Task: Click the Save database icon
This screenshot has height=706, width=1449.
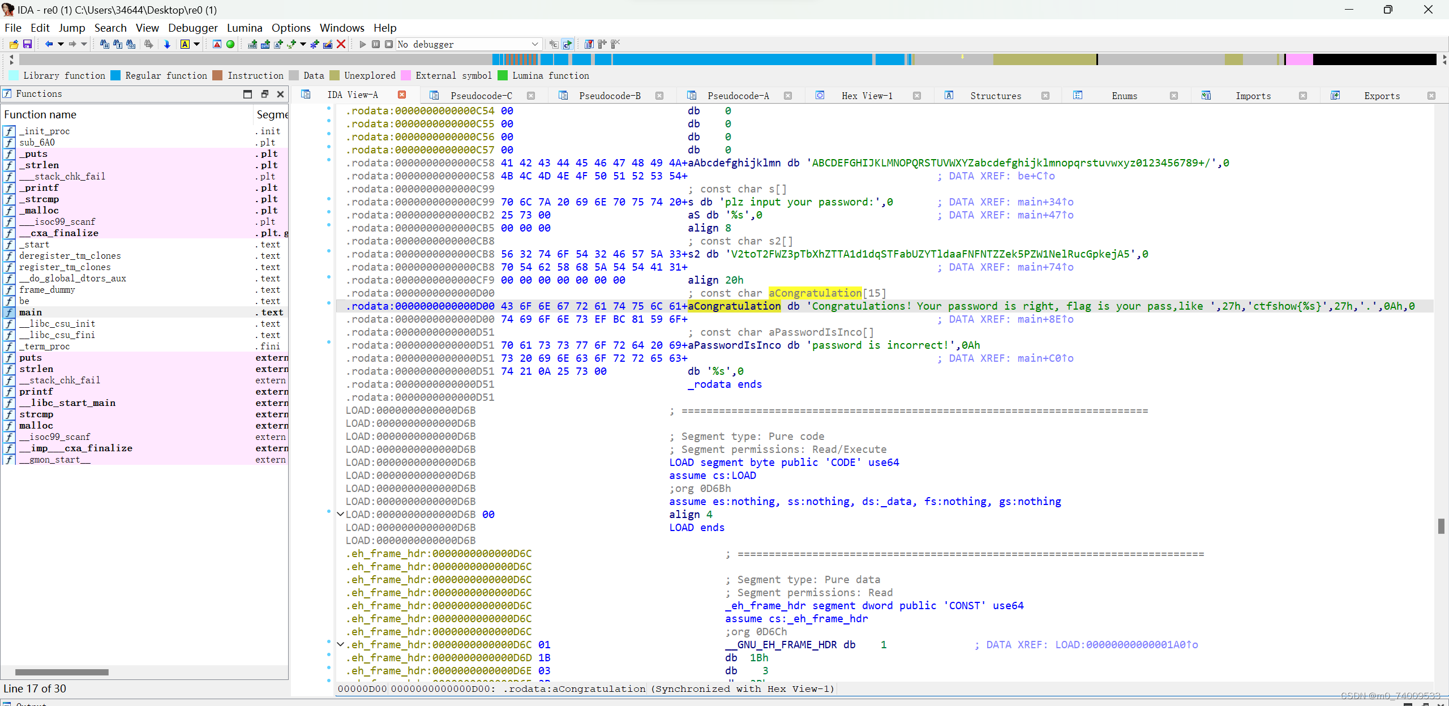Action: [27, 44]
